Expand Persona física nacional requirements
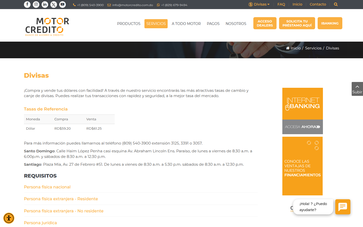 (47, 187)
